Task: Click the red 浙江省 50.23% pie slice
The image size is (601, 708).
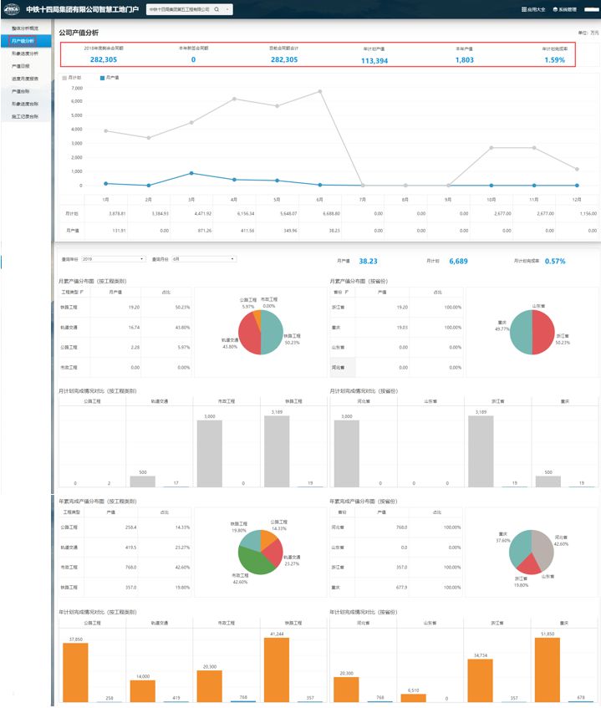Action: click(543, 333)
